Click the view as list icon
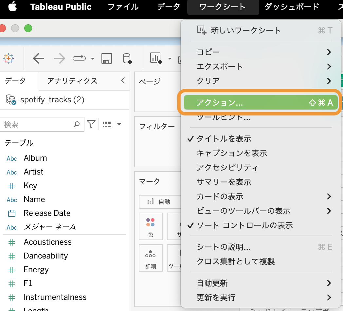 click(107, 124)
